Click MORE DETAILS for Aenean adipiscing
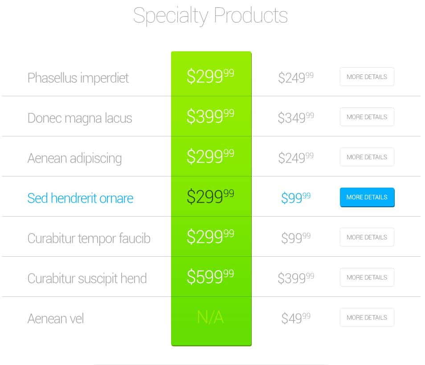Viewport: 425px width, 365px height. pyautogui.click(x=367, y=157)
